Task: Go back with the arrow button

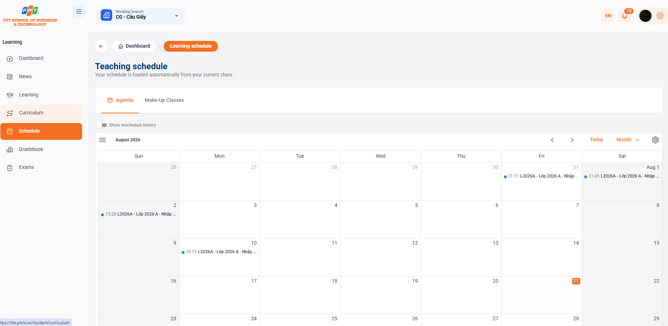Action: [101, 46]
